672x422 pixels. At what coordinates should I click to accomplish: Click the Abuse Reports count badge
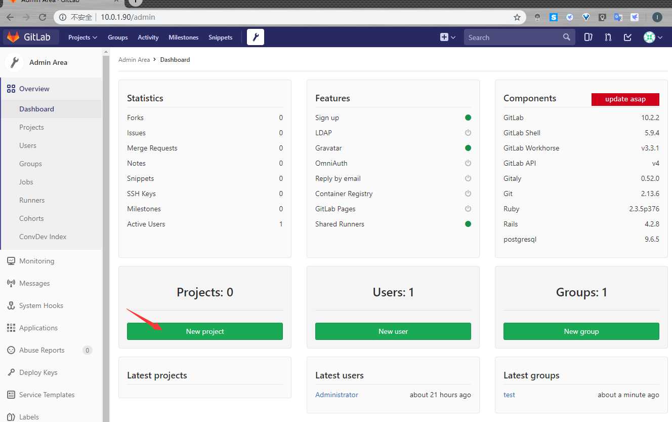[87, 350]
